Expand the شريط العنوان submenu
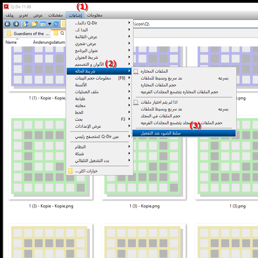This screenshot has height=258, width=258. tap(99, 57)
